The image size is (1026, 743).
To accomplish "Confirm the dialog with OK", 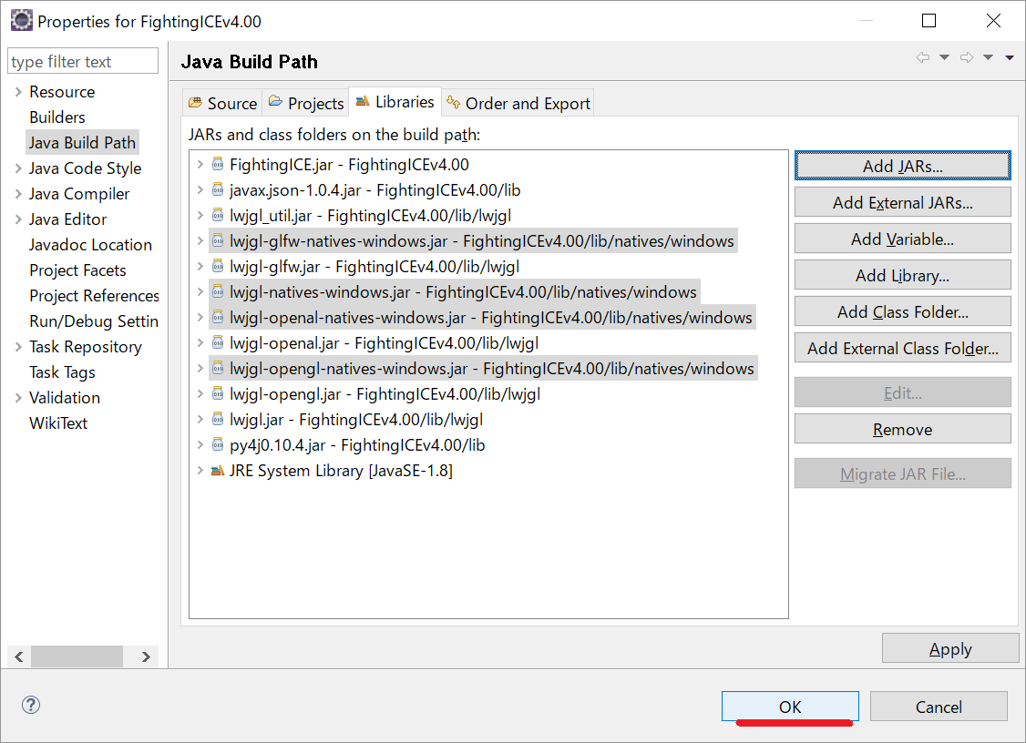I will [x=790, y=707].
